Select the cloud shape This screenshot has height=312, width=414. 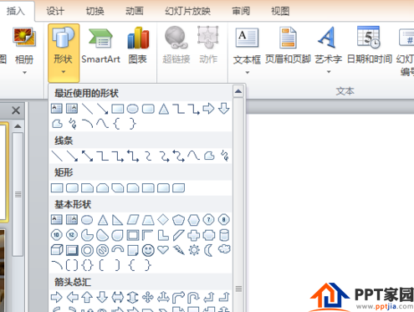click(224, 249)
